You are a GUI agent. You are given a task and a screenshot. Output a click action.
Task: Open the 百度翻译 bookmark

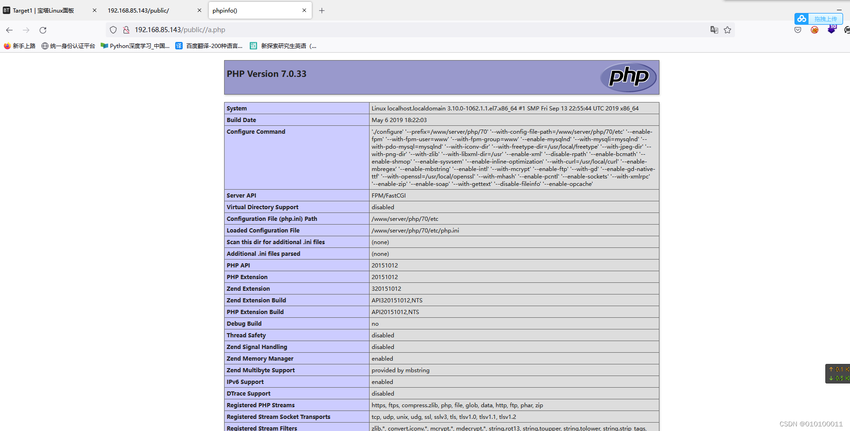coord(209,46)
